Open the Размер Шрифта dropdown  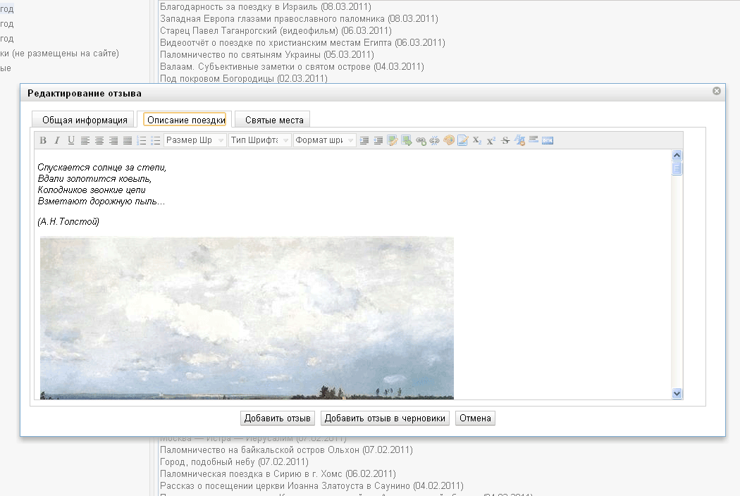(195, 141)
